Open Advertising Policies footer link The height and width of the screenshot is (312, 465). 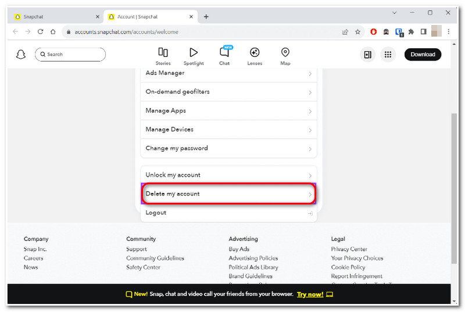(x=253, y=258)
